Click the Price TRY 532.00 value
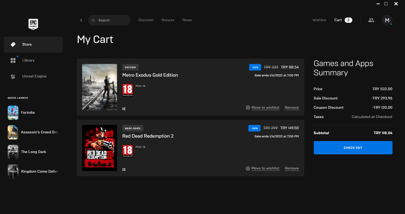 (382, 89)
